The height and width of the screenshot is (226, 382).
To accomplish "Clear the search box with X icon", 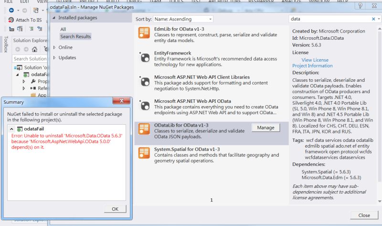I will (x=373, y=19).
